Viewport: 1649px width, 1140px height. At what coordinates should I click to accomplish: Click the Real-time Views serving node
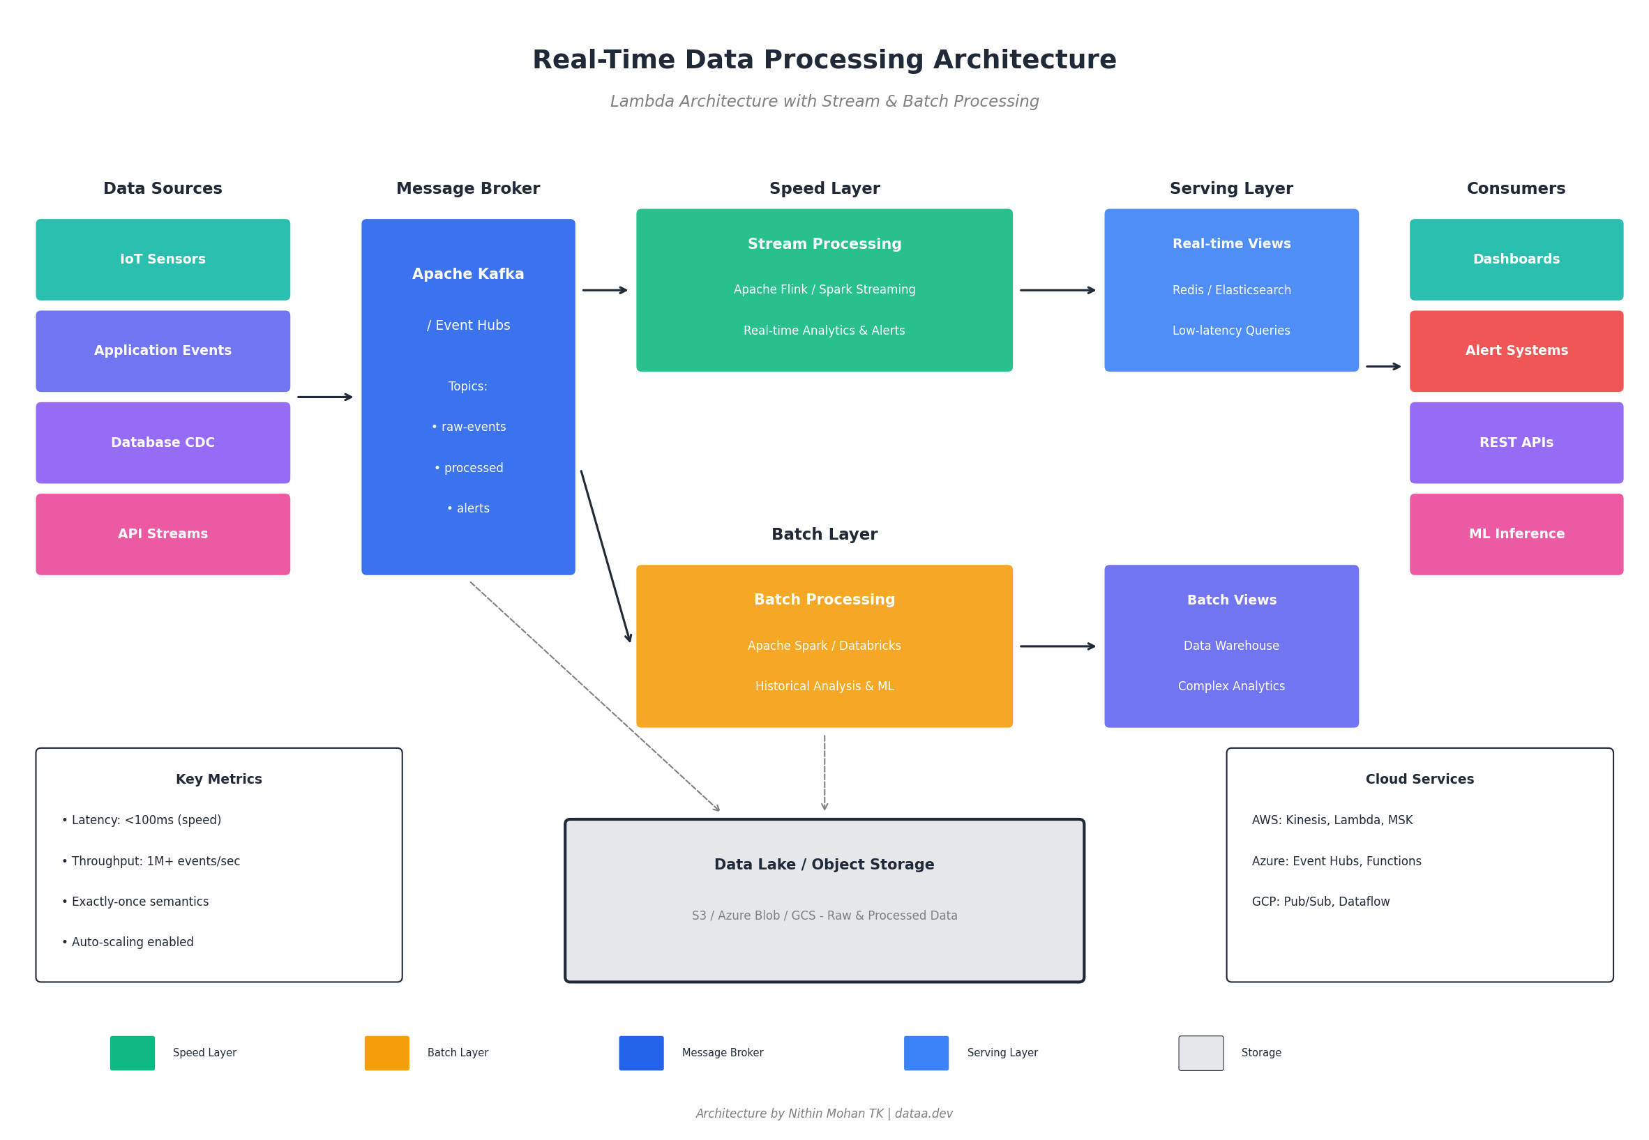(x=1230, y=289)
